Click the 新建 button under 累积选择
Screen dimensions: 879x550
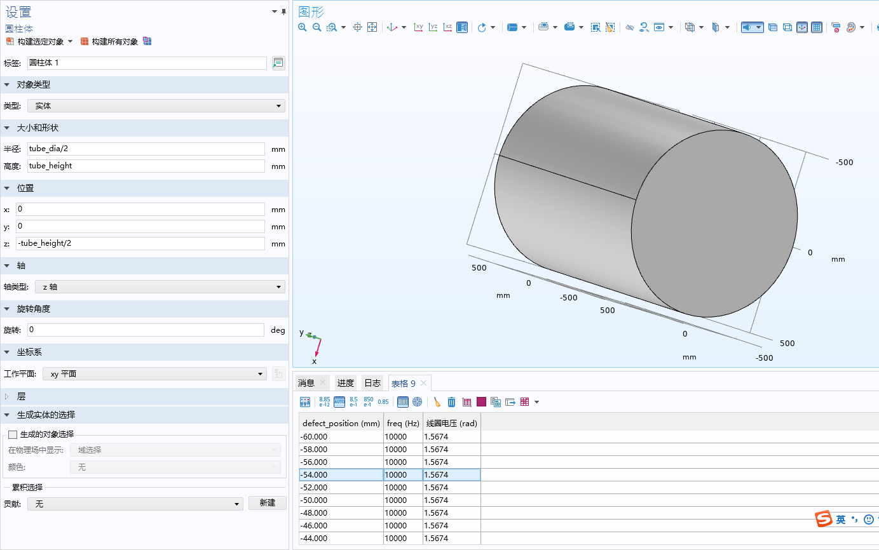(x=267, y=502)
